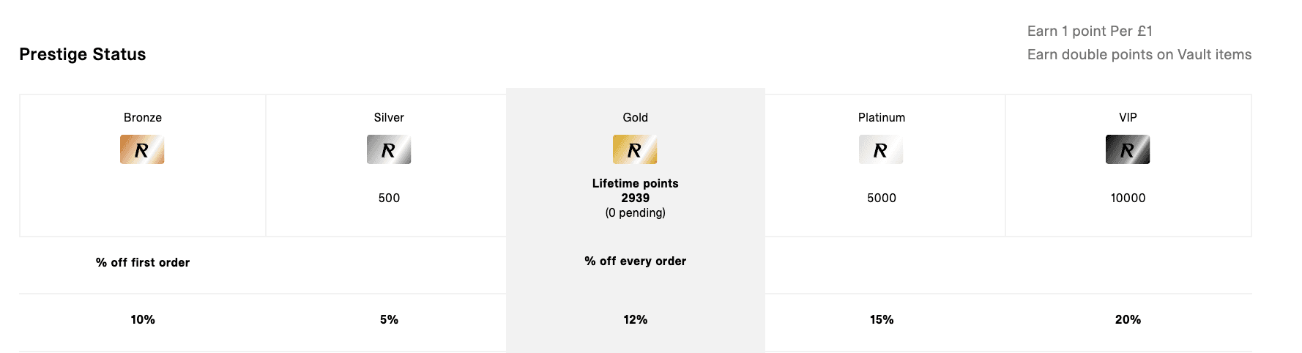Click the Platinum tier card icon
Viewport: 1302px width, 353px height.
tap(881, 149)
